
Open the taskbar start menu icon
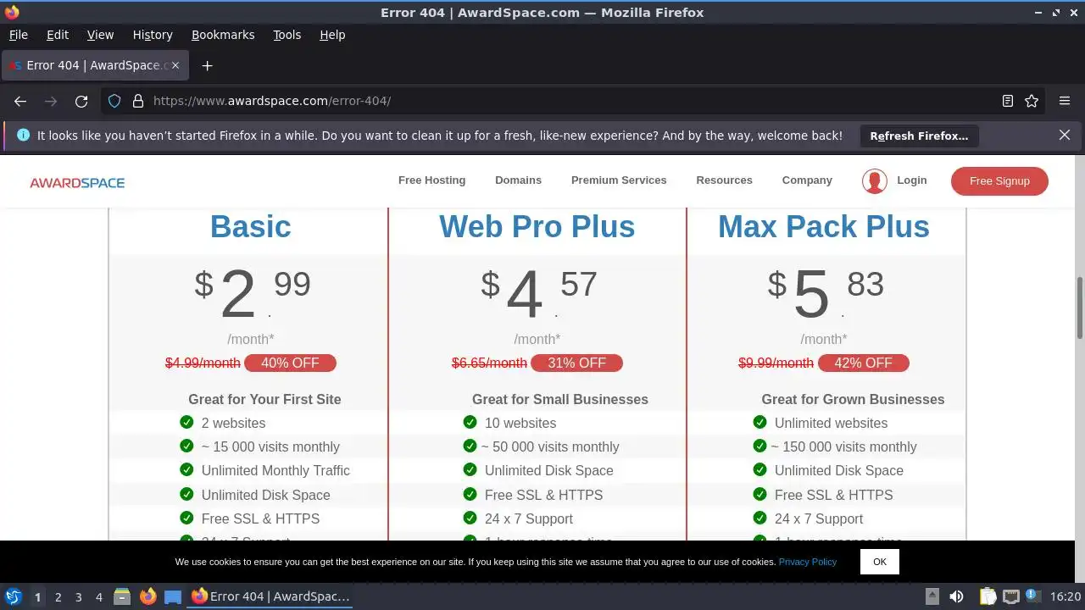[x=13, y=596]
